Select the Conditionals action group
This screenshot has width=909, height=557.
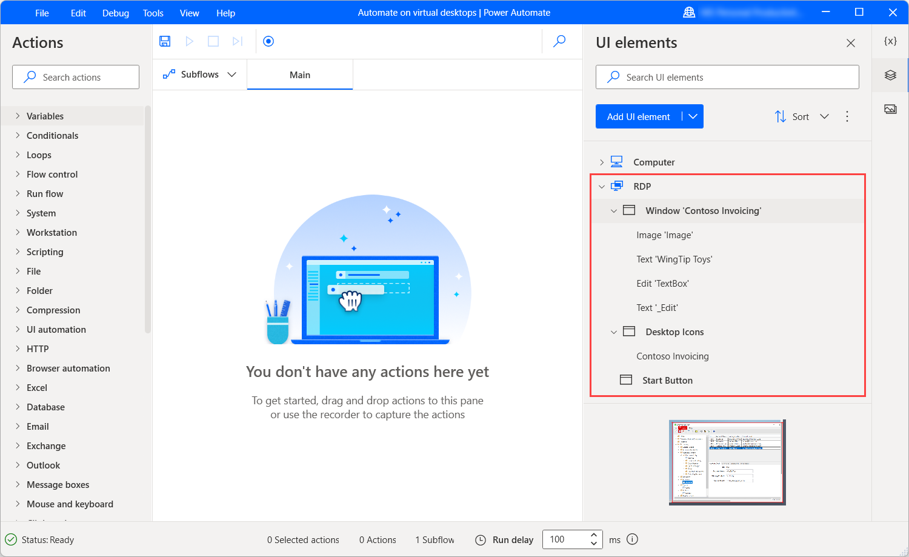(52, 135)
